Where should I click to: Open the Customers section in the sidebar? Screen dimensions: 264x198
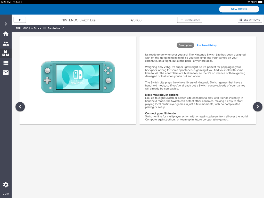[6, 44]
